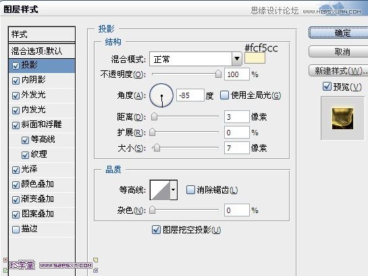Open the 等高线 contour picker arrow
Screen dimensions: 368x276
coord(174,189)
